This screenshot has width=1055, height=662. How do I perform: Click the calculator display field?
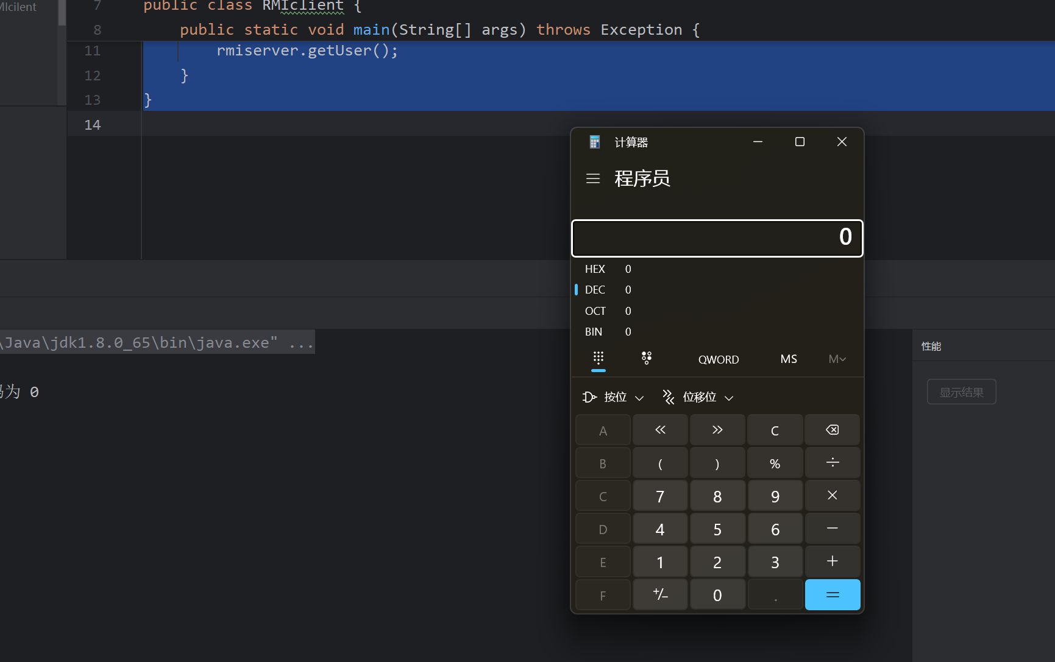(x=717, y=238)
